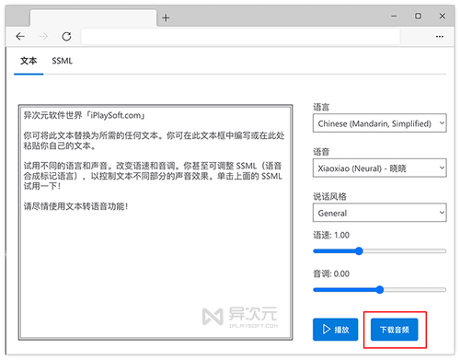The image size is (460, 360).
Task: Select the blank browser tab
Action: 93,17
